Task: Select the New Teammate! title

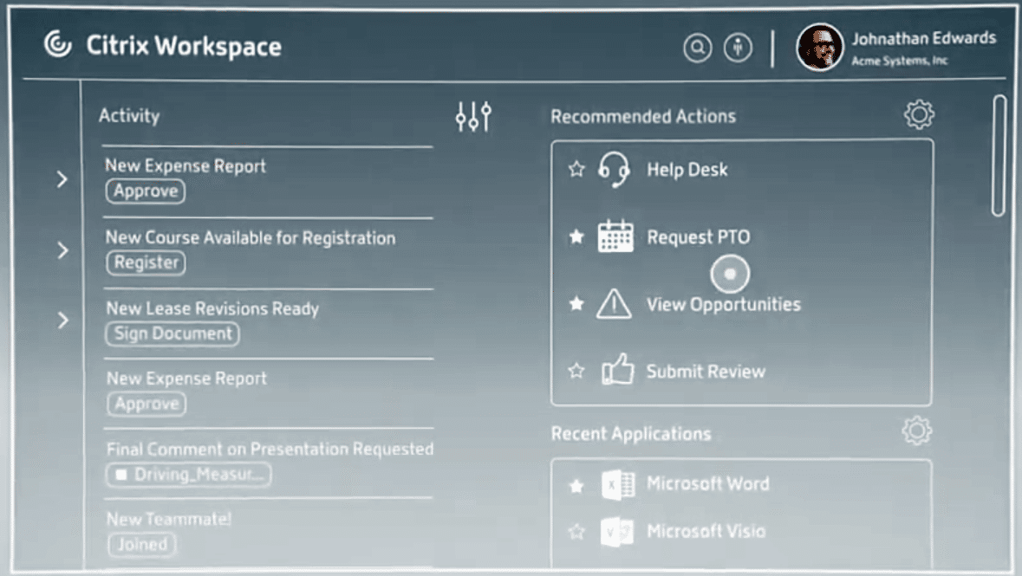Action: click(x=169, y=520)
